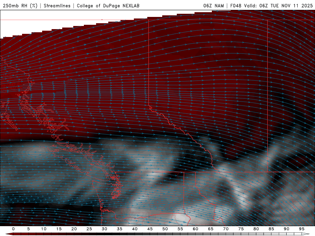Click the '10' label on the color scale
Viewport: 315px width, 236px height.
(x=44, y=229)
